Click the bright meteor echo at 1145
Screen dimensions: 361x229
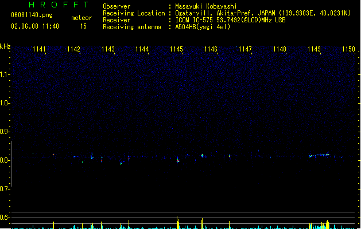coord(178,160)
